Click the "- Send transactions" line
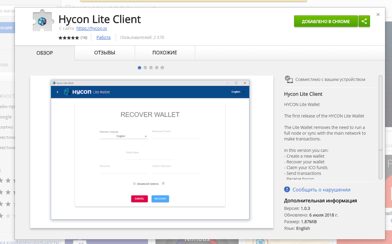This screenshot has height=244, width=392. point(303,173)
